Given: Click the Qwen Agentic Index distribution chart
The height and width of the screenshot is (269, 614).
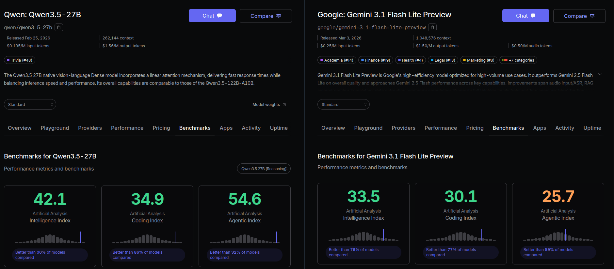Looking at the screenshot, I should [245, 238].
